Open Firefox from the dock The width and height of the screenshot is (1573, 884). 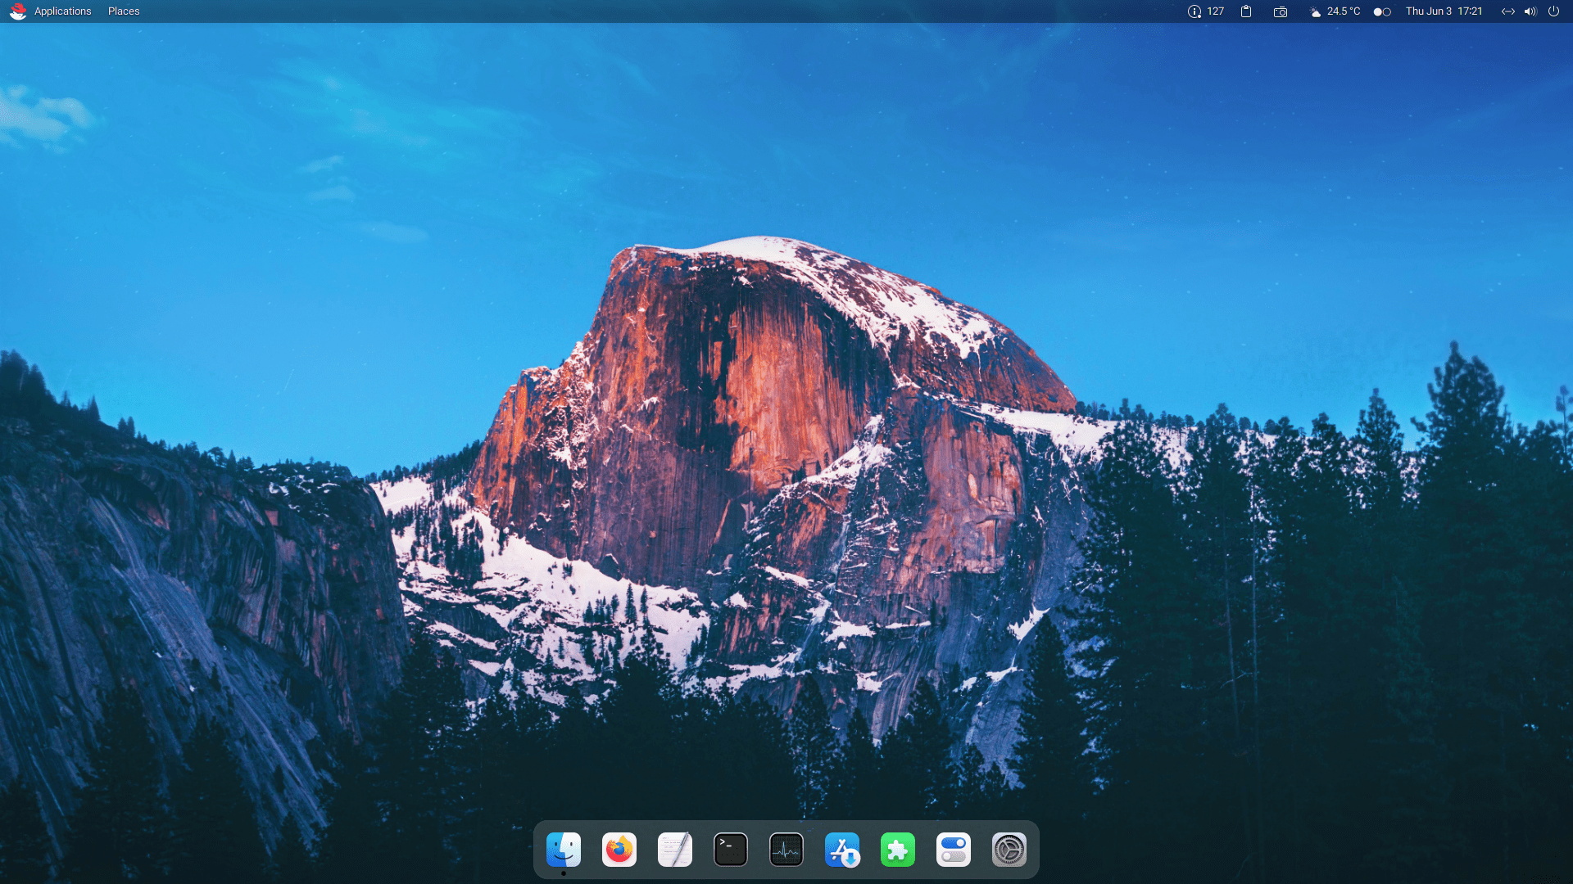(619, 850)
